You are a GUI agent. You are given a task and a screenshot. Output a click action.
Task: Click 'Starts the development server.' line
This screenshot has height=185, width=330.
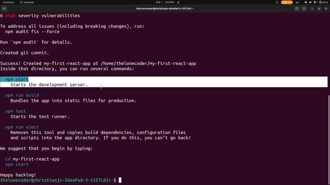coord(49,84)
